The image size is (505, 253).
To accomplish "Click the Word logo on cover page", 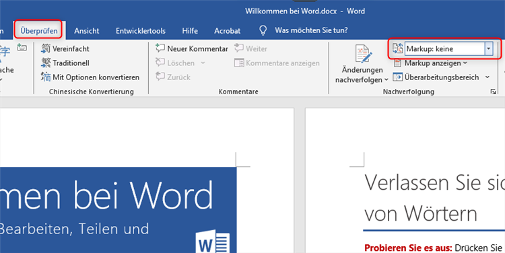I will [x=213, y=242].
